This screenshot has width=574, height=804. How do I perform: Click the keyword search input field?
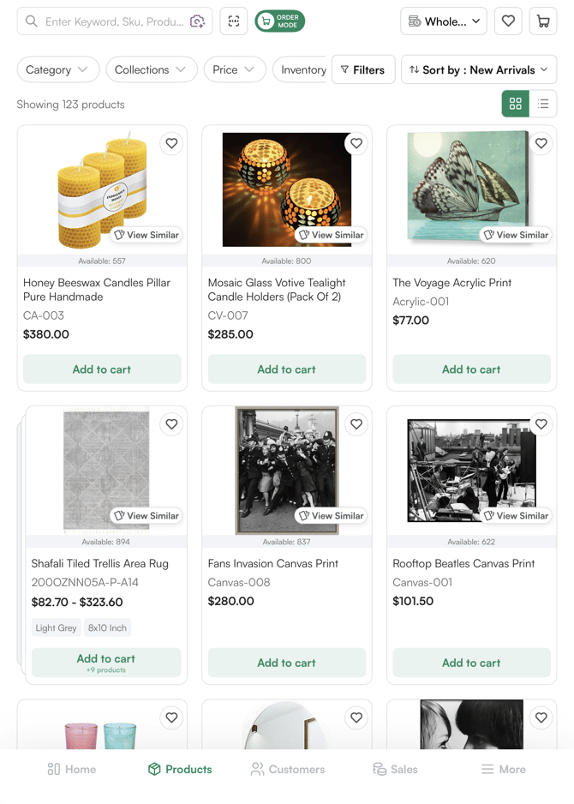(113, 21)
